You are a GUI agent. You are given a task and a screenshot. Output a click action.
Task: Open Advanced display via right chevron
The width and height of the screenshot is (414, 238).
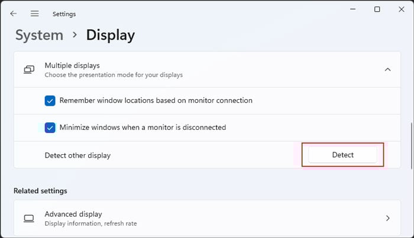click(x=387, y=218)
